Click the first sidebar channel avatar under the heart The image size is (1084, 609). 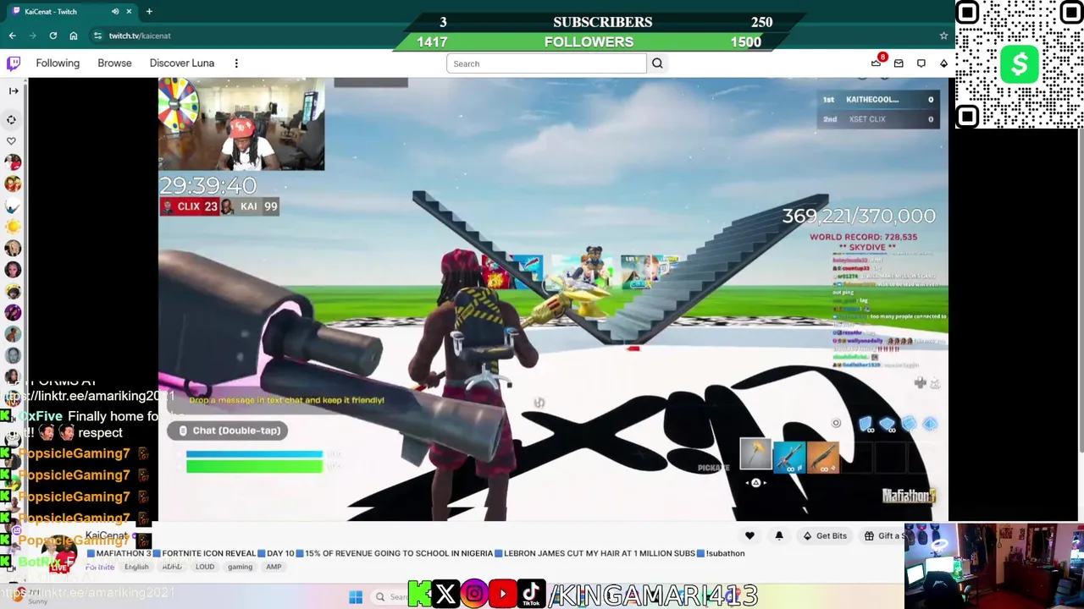[13, 162]
